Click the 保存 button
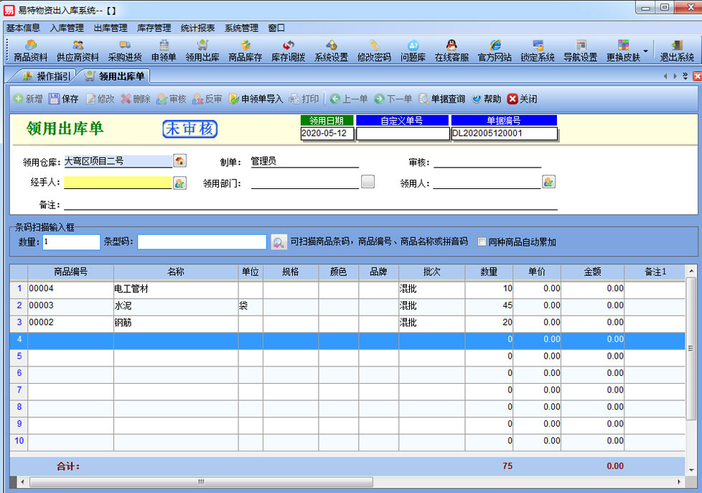This screenshot has height=493, width=702. [x=63, y=99]
